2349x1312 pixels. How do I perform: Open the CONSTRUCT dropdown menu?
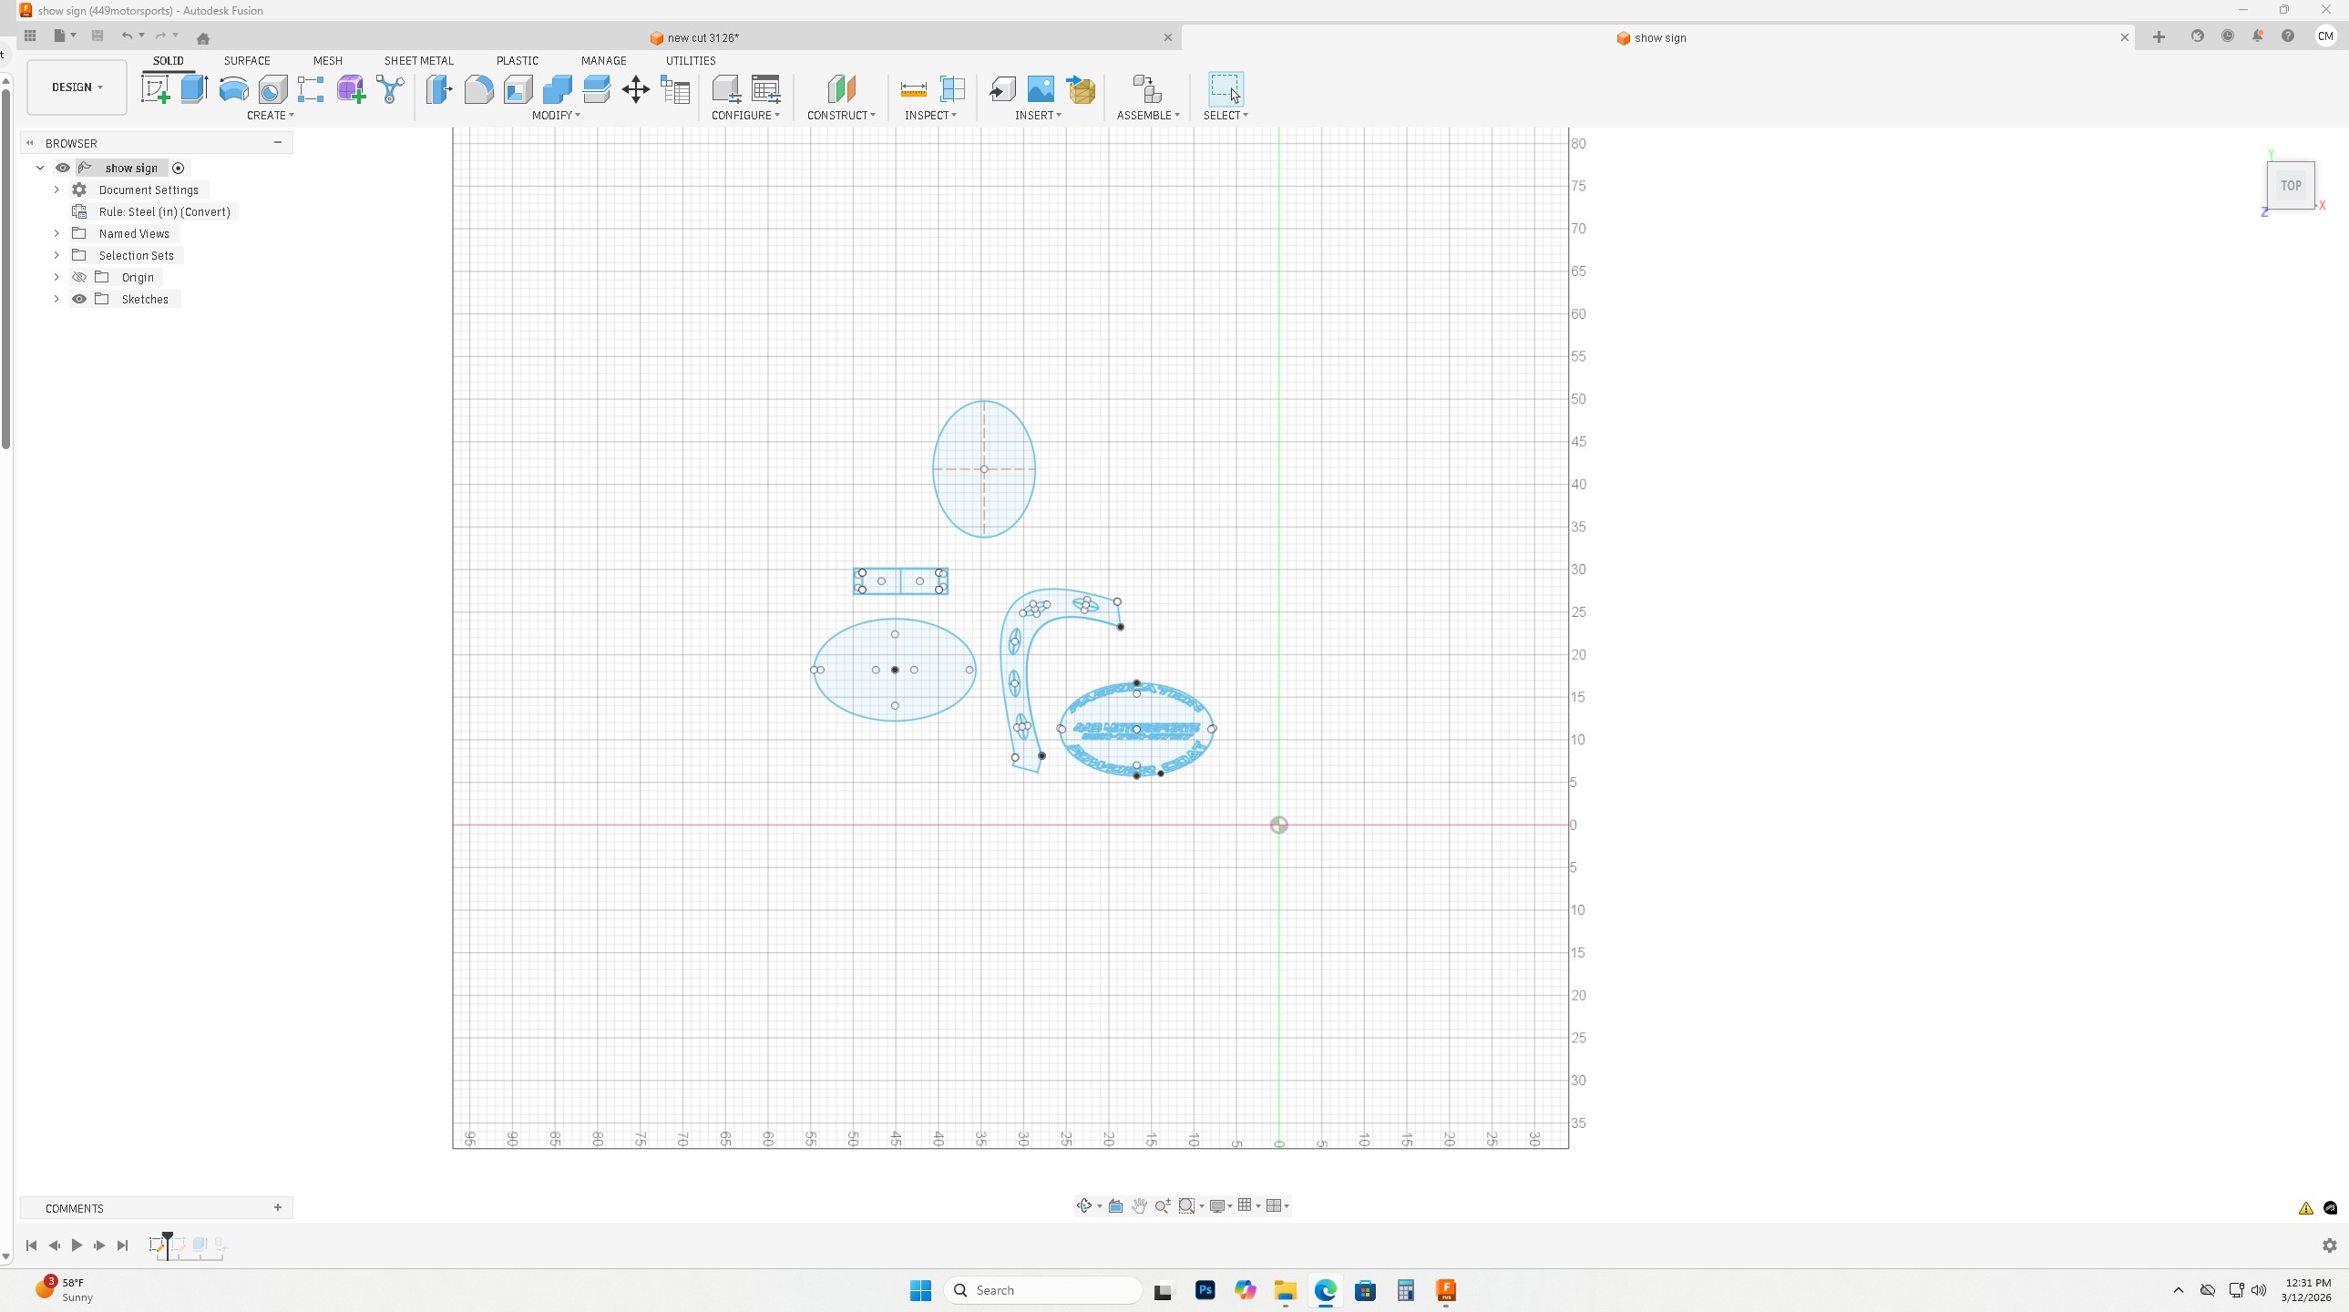coord(841,115)
